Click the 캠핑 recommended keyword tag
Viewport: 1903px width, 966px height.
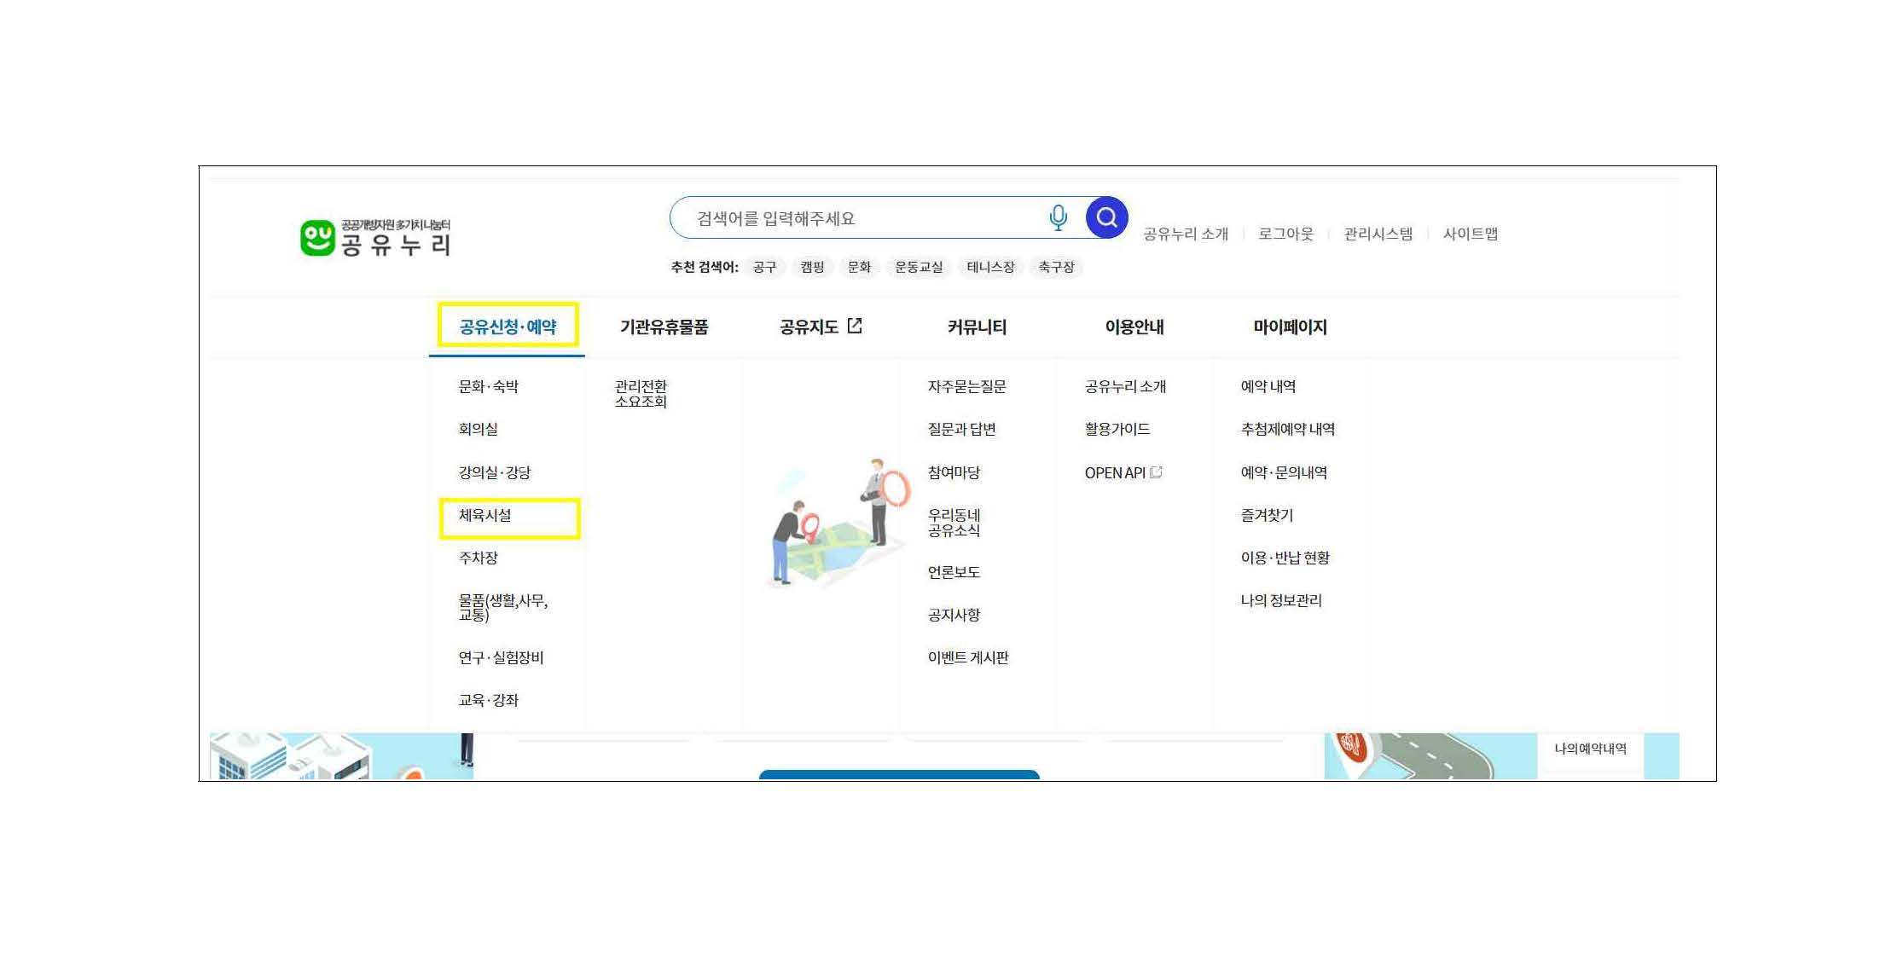pyautogui.click(x=811, y=267)
